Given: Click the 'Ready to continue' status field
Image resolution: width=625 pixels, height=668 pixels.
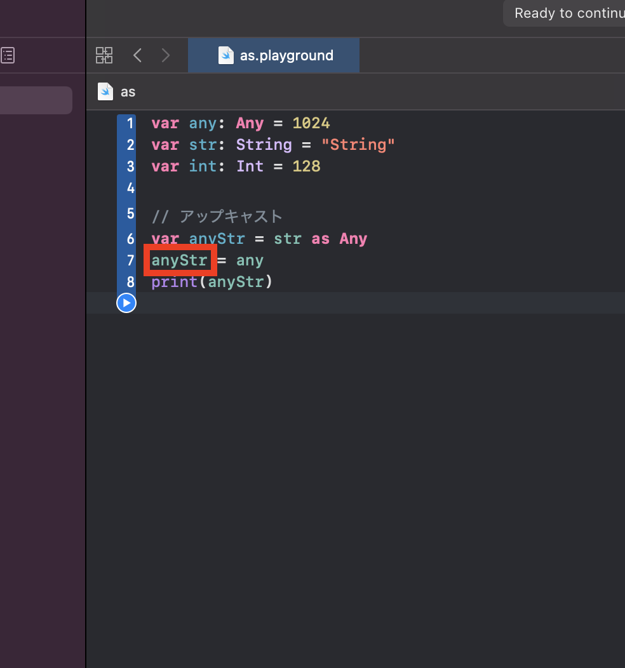Looking at the screenshot, I should tap(564, 13).
